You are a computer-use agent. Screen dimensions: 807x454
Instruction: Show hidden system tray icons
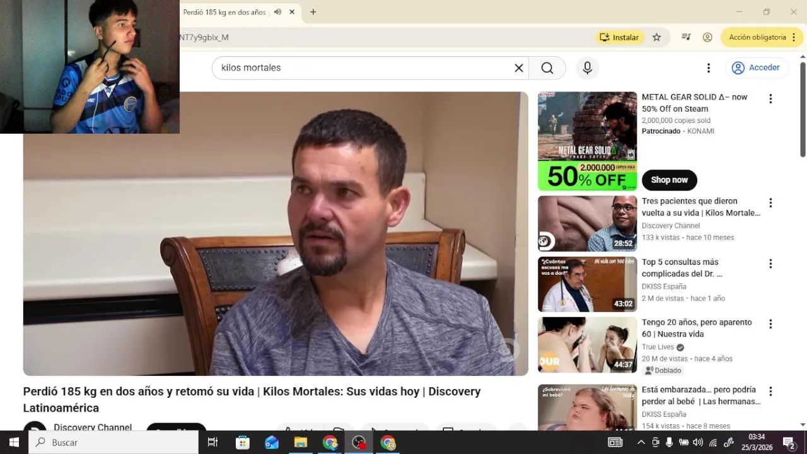click(642, 443)
